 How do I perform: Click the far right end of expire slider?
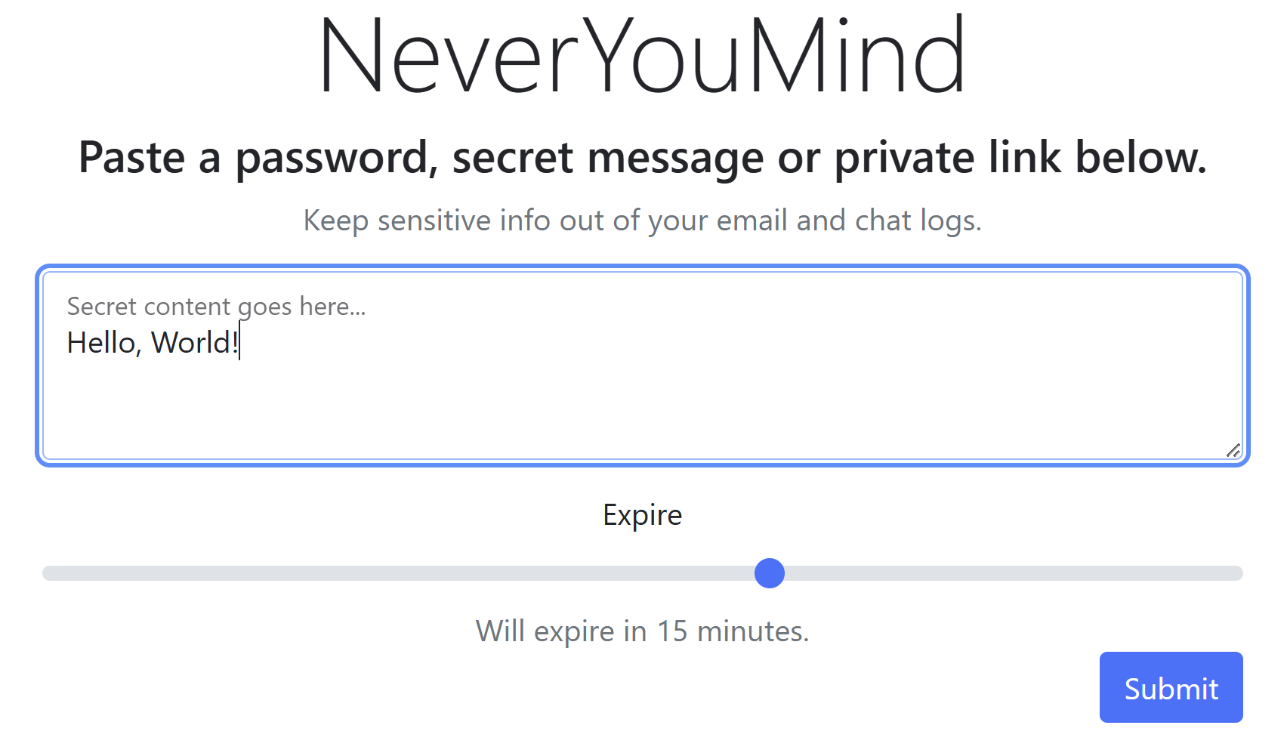(1238, 573)
